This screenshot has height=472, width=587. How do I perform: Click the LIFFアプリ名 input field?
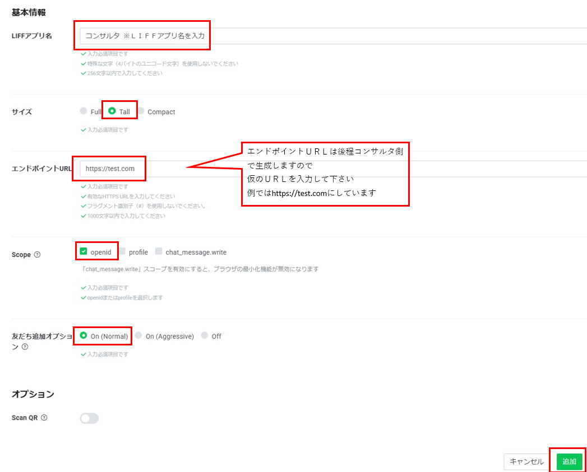coord(333,36)
